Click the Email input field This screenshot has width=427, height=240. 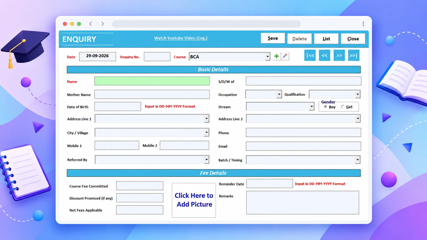click(303, 146)
